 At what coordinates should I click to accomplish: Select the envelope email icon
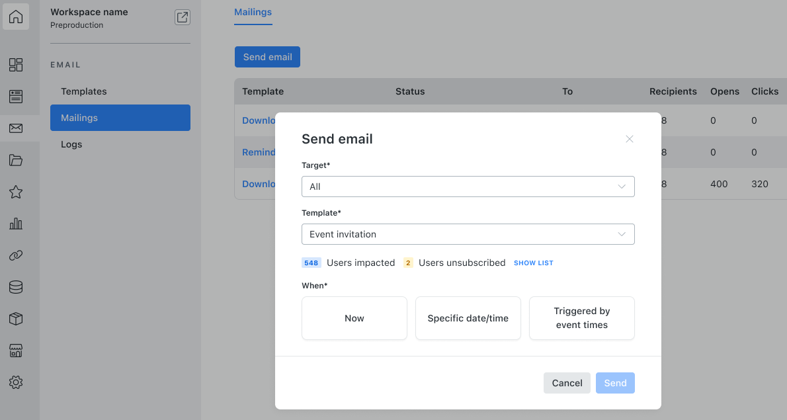pyautogui.click(x=16, y=128)
